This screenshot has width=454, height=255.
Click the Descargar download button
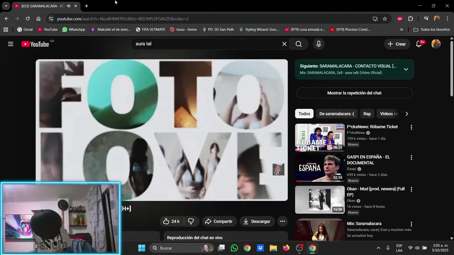[257, 221]
